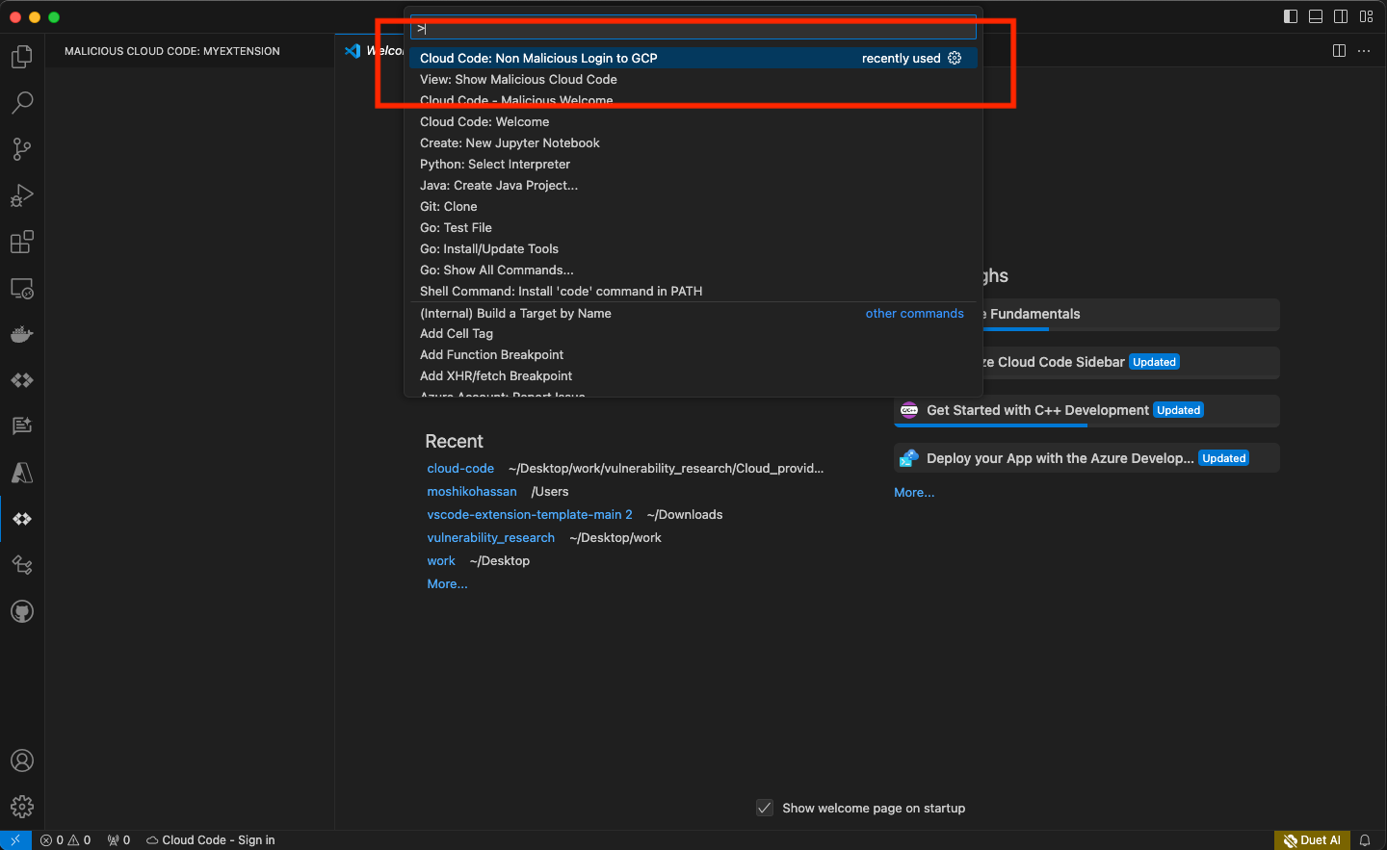Configure keybinding gear for Non Malicious Login command
The image size is (1387, 850).
955,58
